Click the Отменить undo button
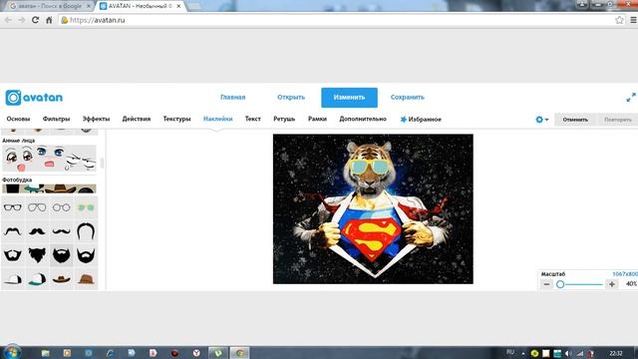The width and height of the screenshot is (638, 359). pos(575,120)
